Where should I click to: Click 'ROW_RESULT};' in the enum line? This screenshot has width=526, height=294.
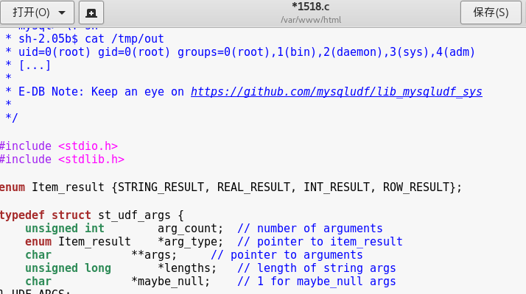coord(422,187)
